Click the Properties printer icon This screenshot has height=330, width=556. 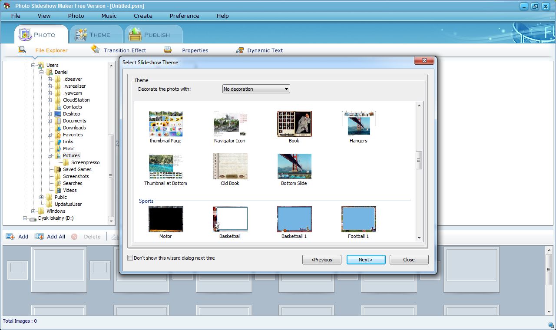168,50
